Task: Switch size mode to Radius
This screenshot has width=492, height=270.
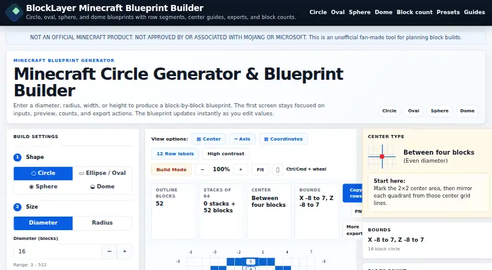Action: point(102,223)
